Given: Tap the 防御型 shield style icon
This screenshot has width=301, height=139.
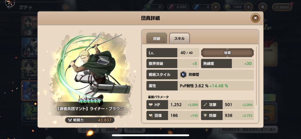Looking at the screenshot, I should click(183, 74).
